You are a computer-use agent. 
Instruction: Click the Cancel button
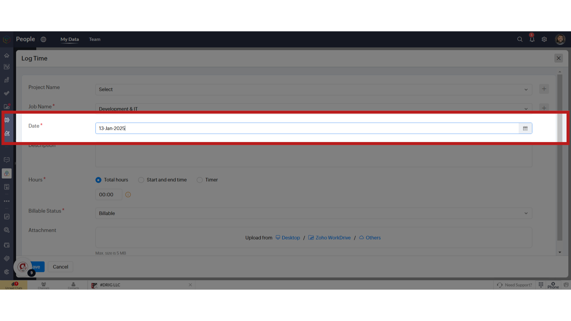(60, 267)
